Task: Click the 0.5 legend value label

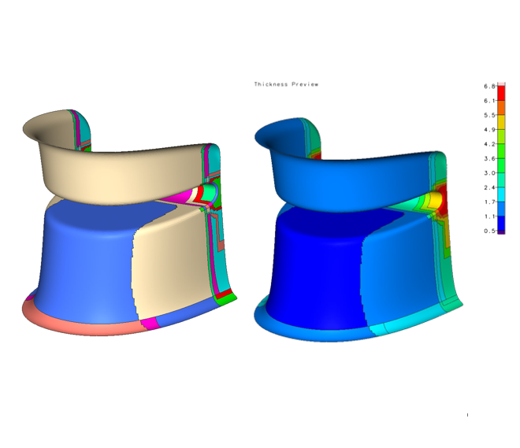Action: pos(488,231)
